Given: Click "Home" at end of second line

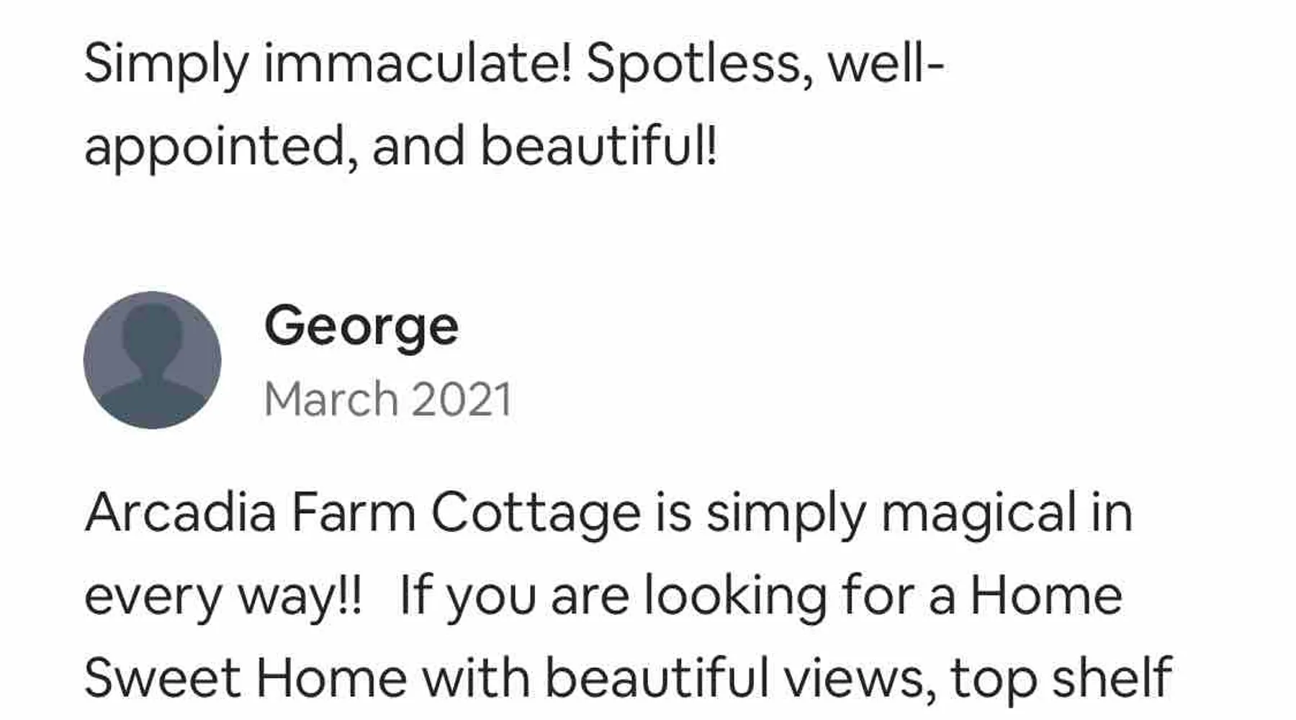Looking at the screenshot, I should tap(1046, 596).
